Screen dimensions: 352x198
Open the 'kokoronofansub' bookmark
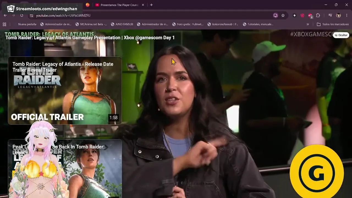223,24
